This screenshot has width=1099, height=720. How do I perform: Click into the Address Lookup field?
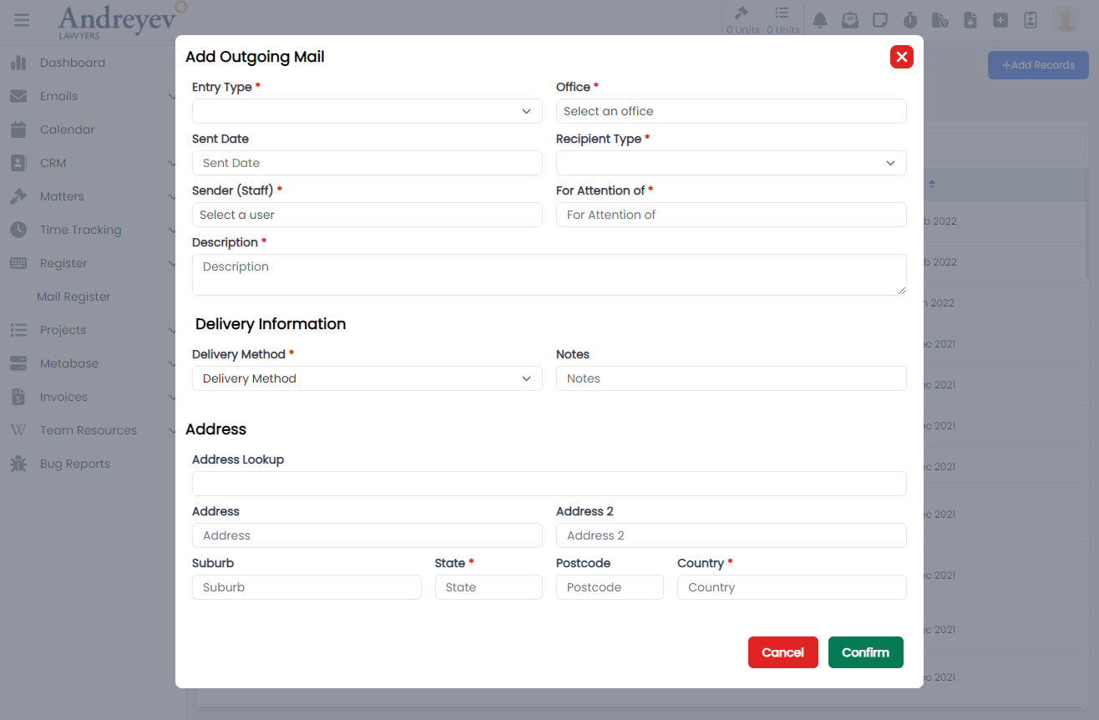coord(549,484)
